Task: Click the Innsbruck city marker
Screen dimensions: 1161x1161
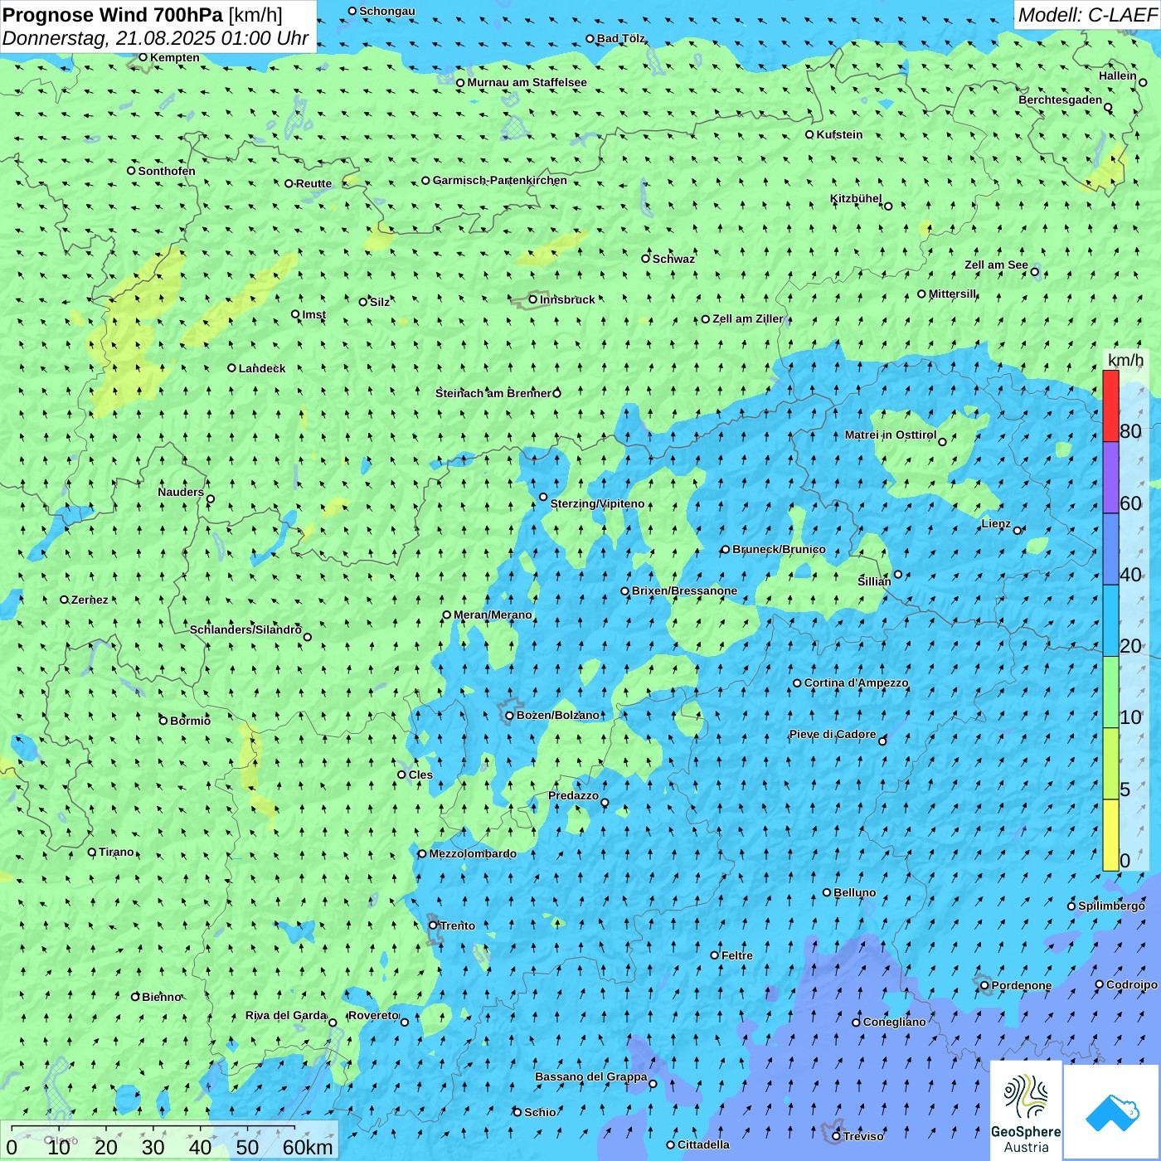Action: tap(533, 299)
